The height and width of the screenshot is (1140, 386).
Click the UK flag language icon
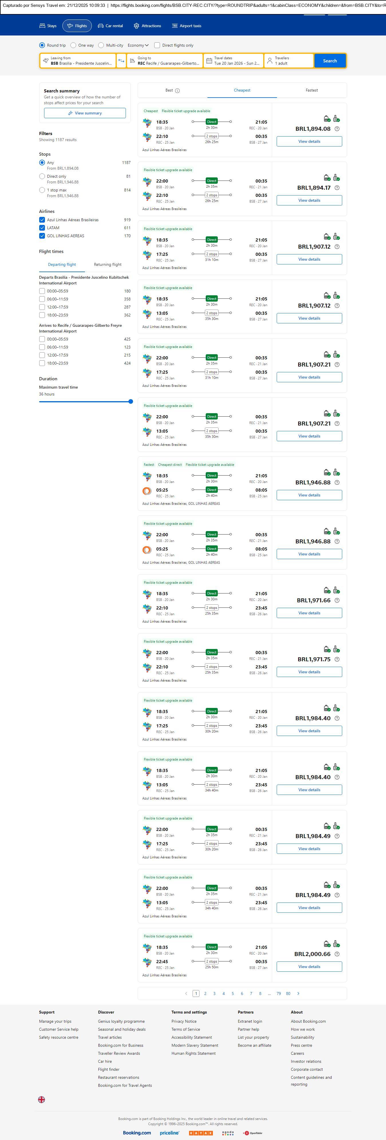pos(41,1099)
